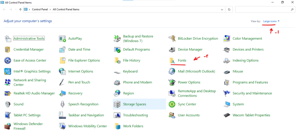This screenshot has height=138, width=298.
Task: Click the Pen and Touch icon
Action: (62, 82)
